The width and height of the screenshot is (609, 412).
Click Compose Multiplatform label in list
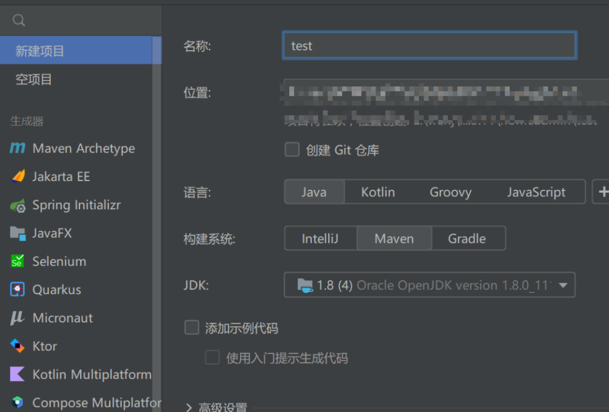coord(97,402)
